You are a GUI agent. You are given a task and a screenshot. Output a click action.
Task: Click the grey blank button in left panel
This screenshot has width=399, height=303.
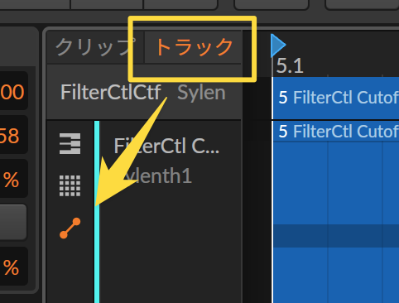pyautogui.click(x=12, y=222)
